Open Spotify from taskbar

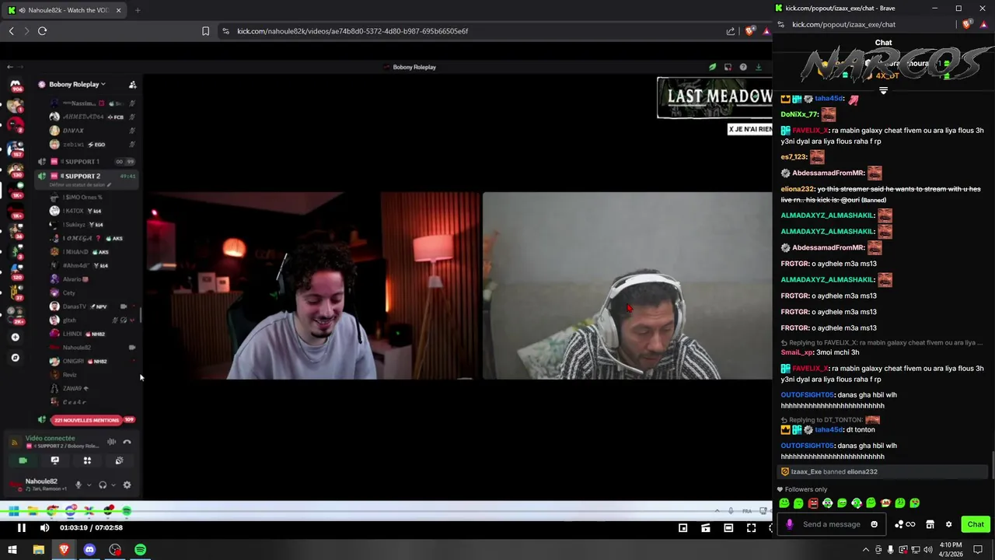(x=140, y=550)
